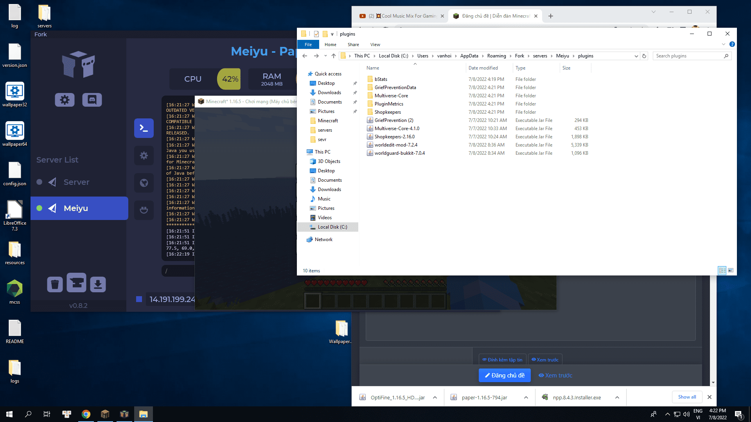Click the download import server icon
The width and height of the screenshot is (751, 422).
tap(98, 284)
